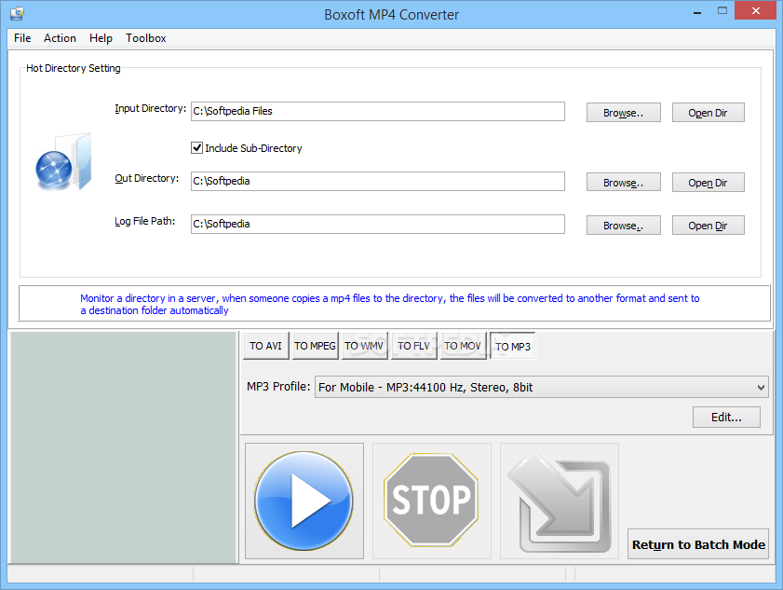Maximize the Boxoft MP4 Converter window

tap(722, 10)
